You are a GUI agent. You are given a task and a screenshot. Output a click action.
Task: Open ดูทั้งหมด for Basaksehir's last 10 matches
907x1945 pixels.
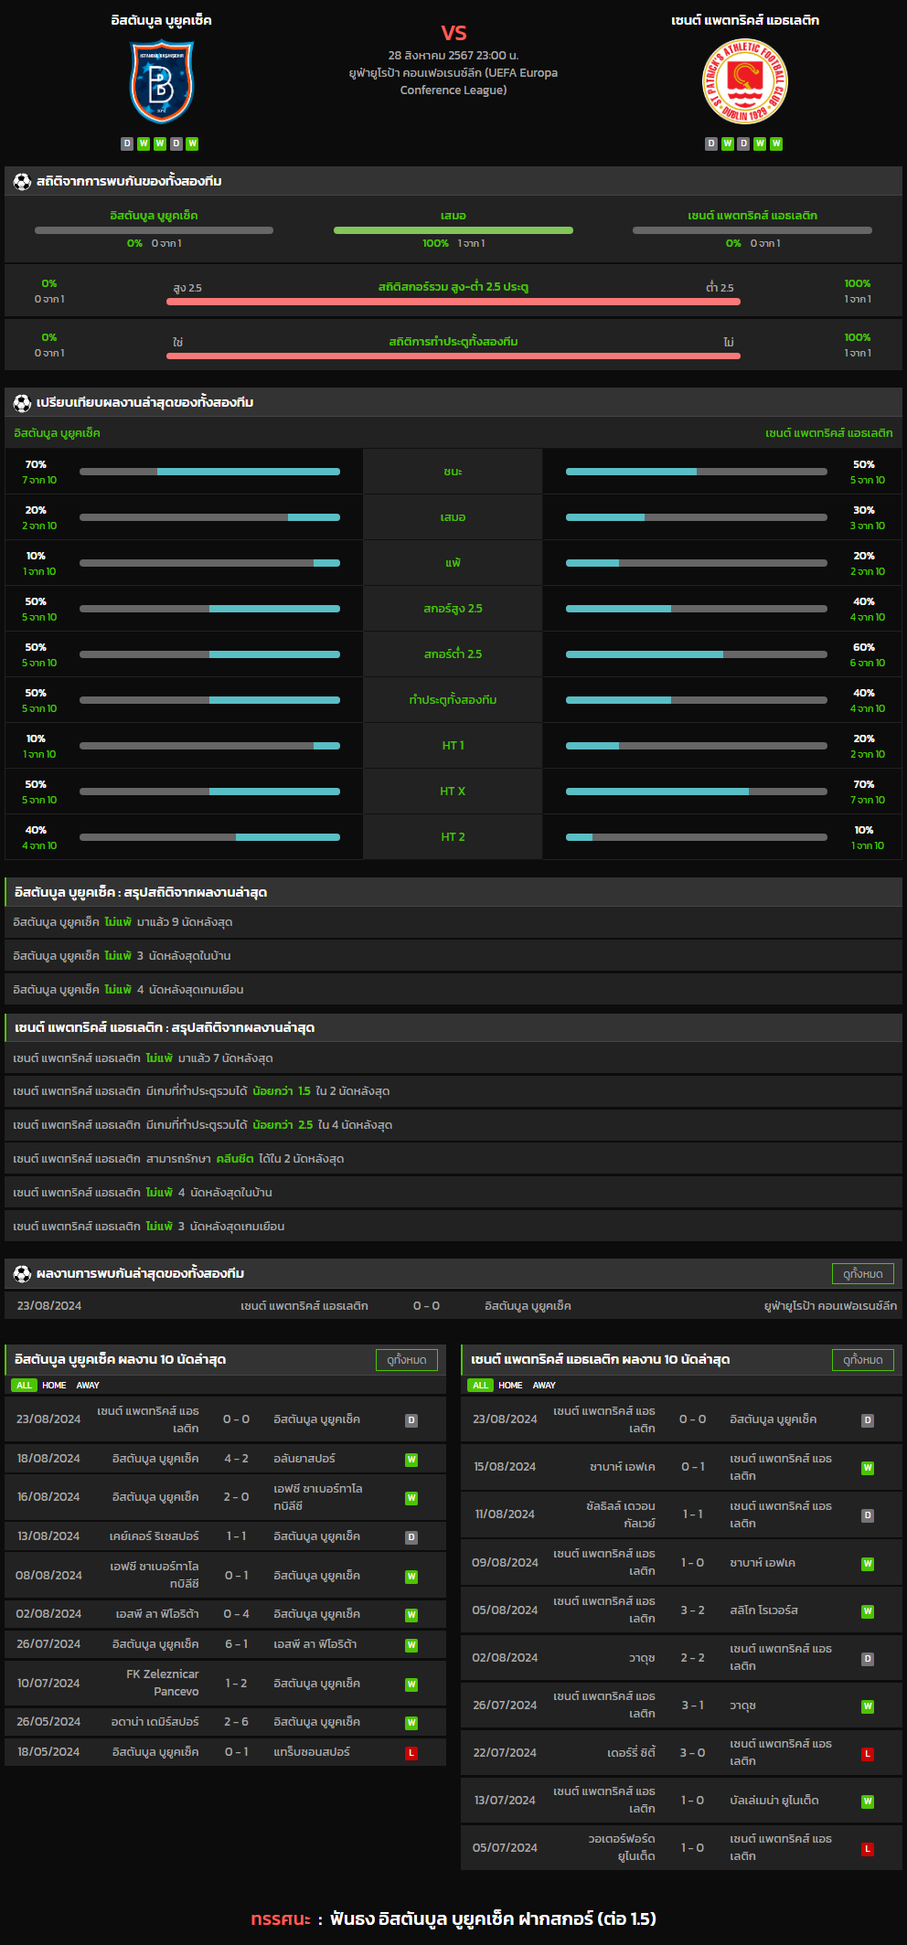[407, 1360]
